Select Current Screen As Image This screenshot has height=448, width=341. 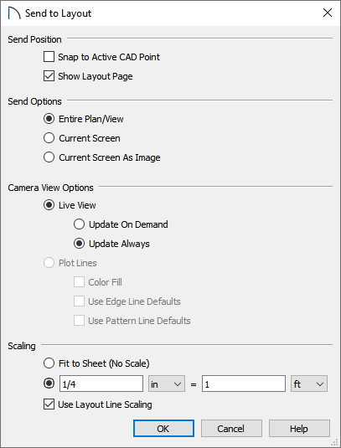pos(49,157)
